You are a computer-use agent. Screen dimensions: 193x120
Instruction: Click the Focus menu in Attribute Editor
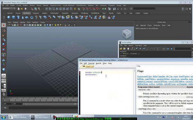point(150,25)
